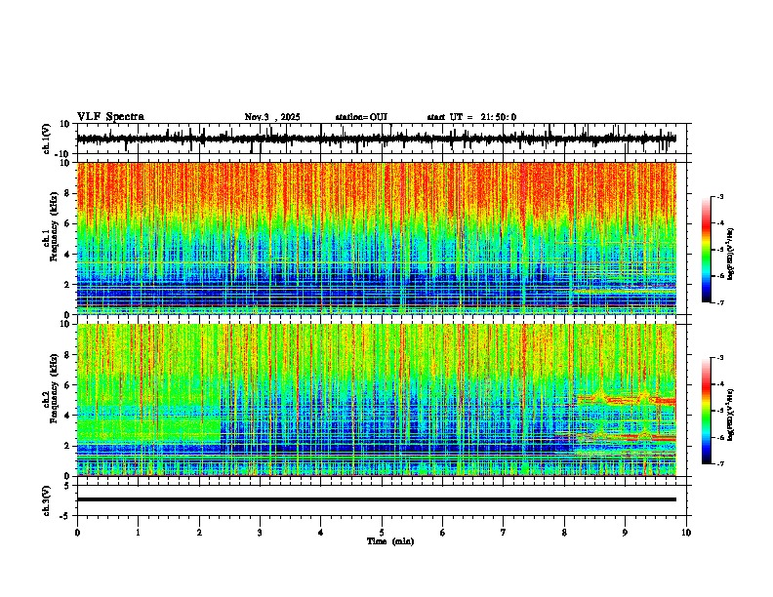Click time axis tick label "3"
The width and height of the screenshot is (773, 597).
coord(260,533)
